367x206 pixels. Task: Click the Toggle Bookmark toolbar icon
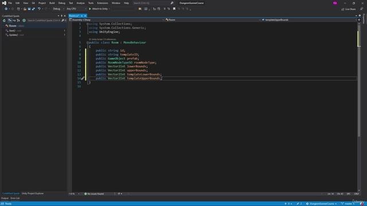[174, 9]
